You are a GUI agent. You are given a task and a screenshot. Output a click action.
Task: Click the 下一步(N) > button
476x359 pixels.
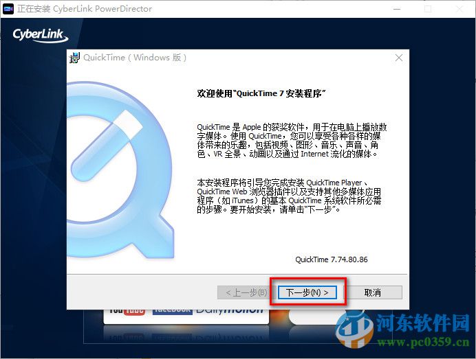[x=307, y=292]
